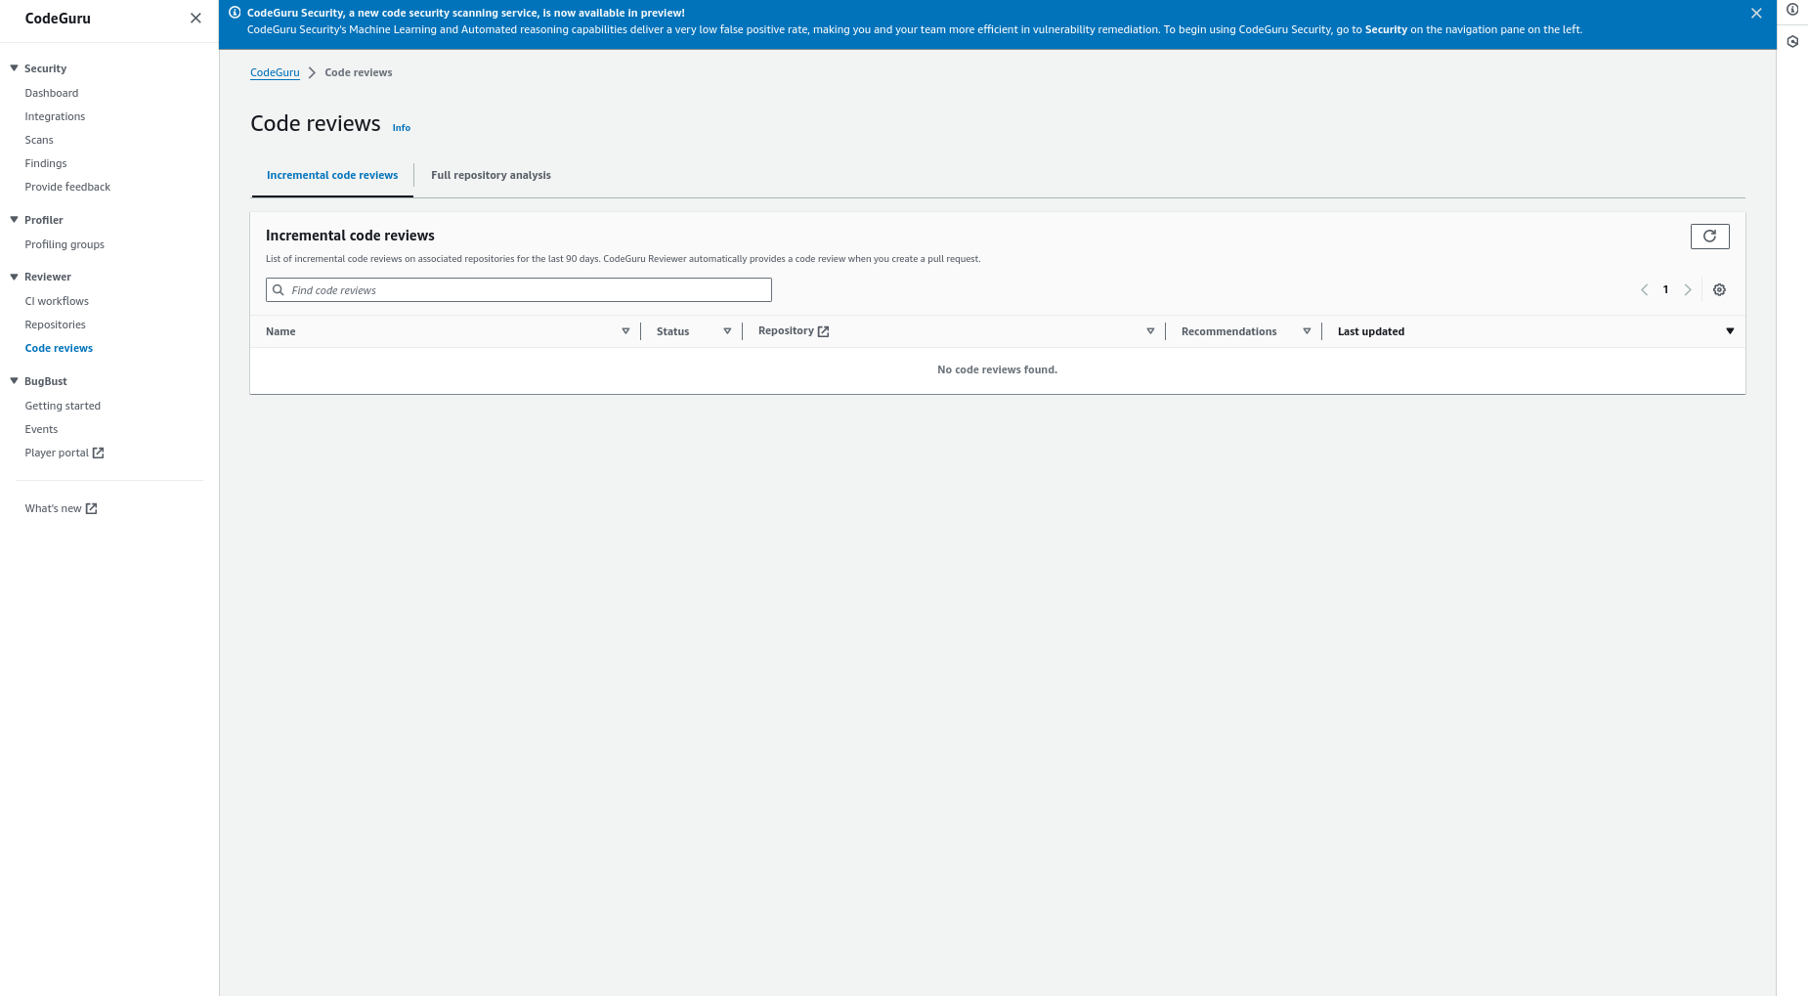Select Code reviews in sidebar
The image size is (1808, 996).
pos(59,348)
